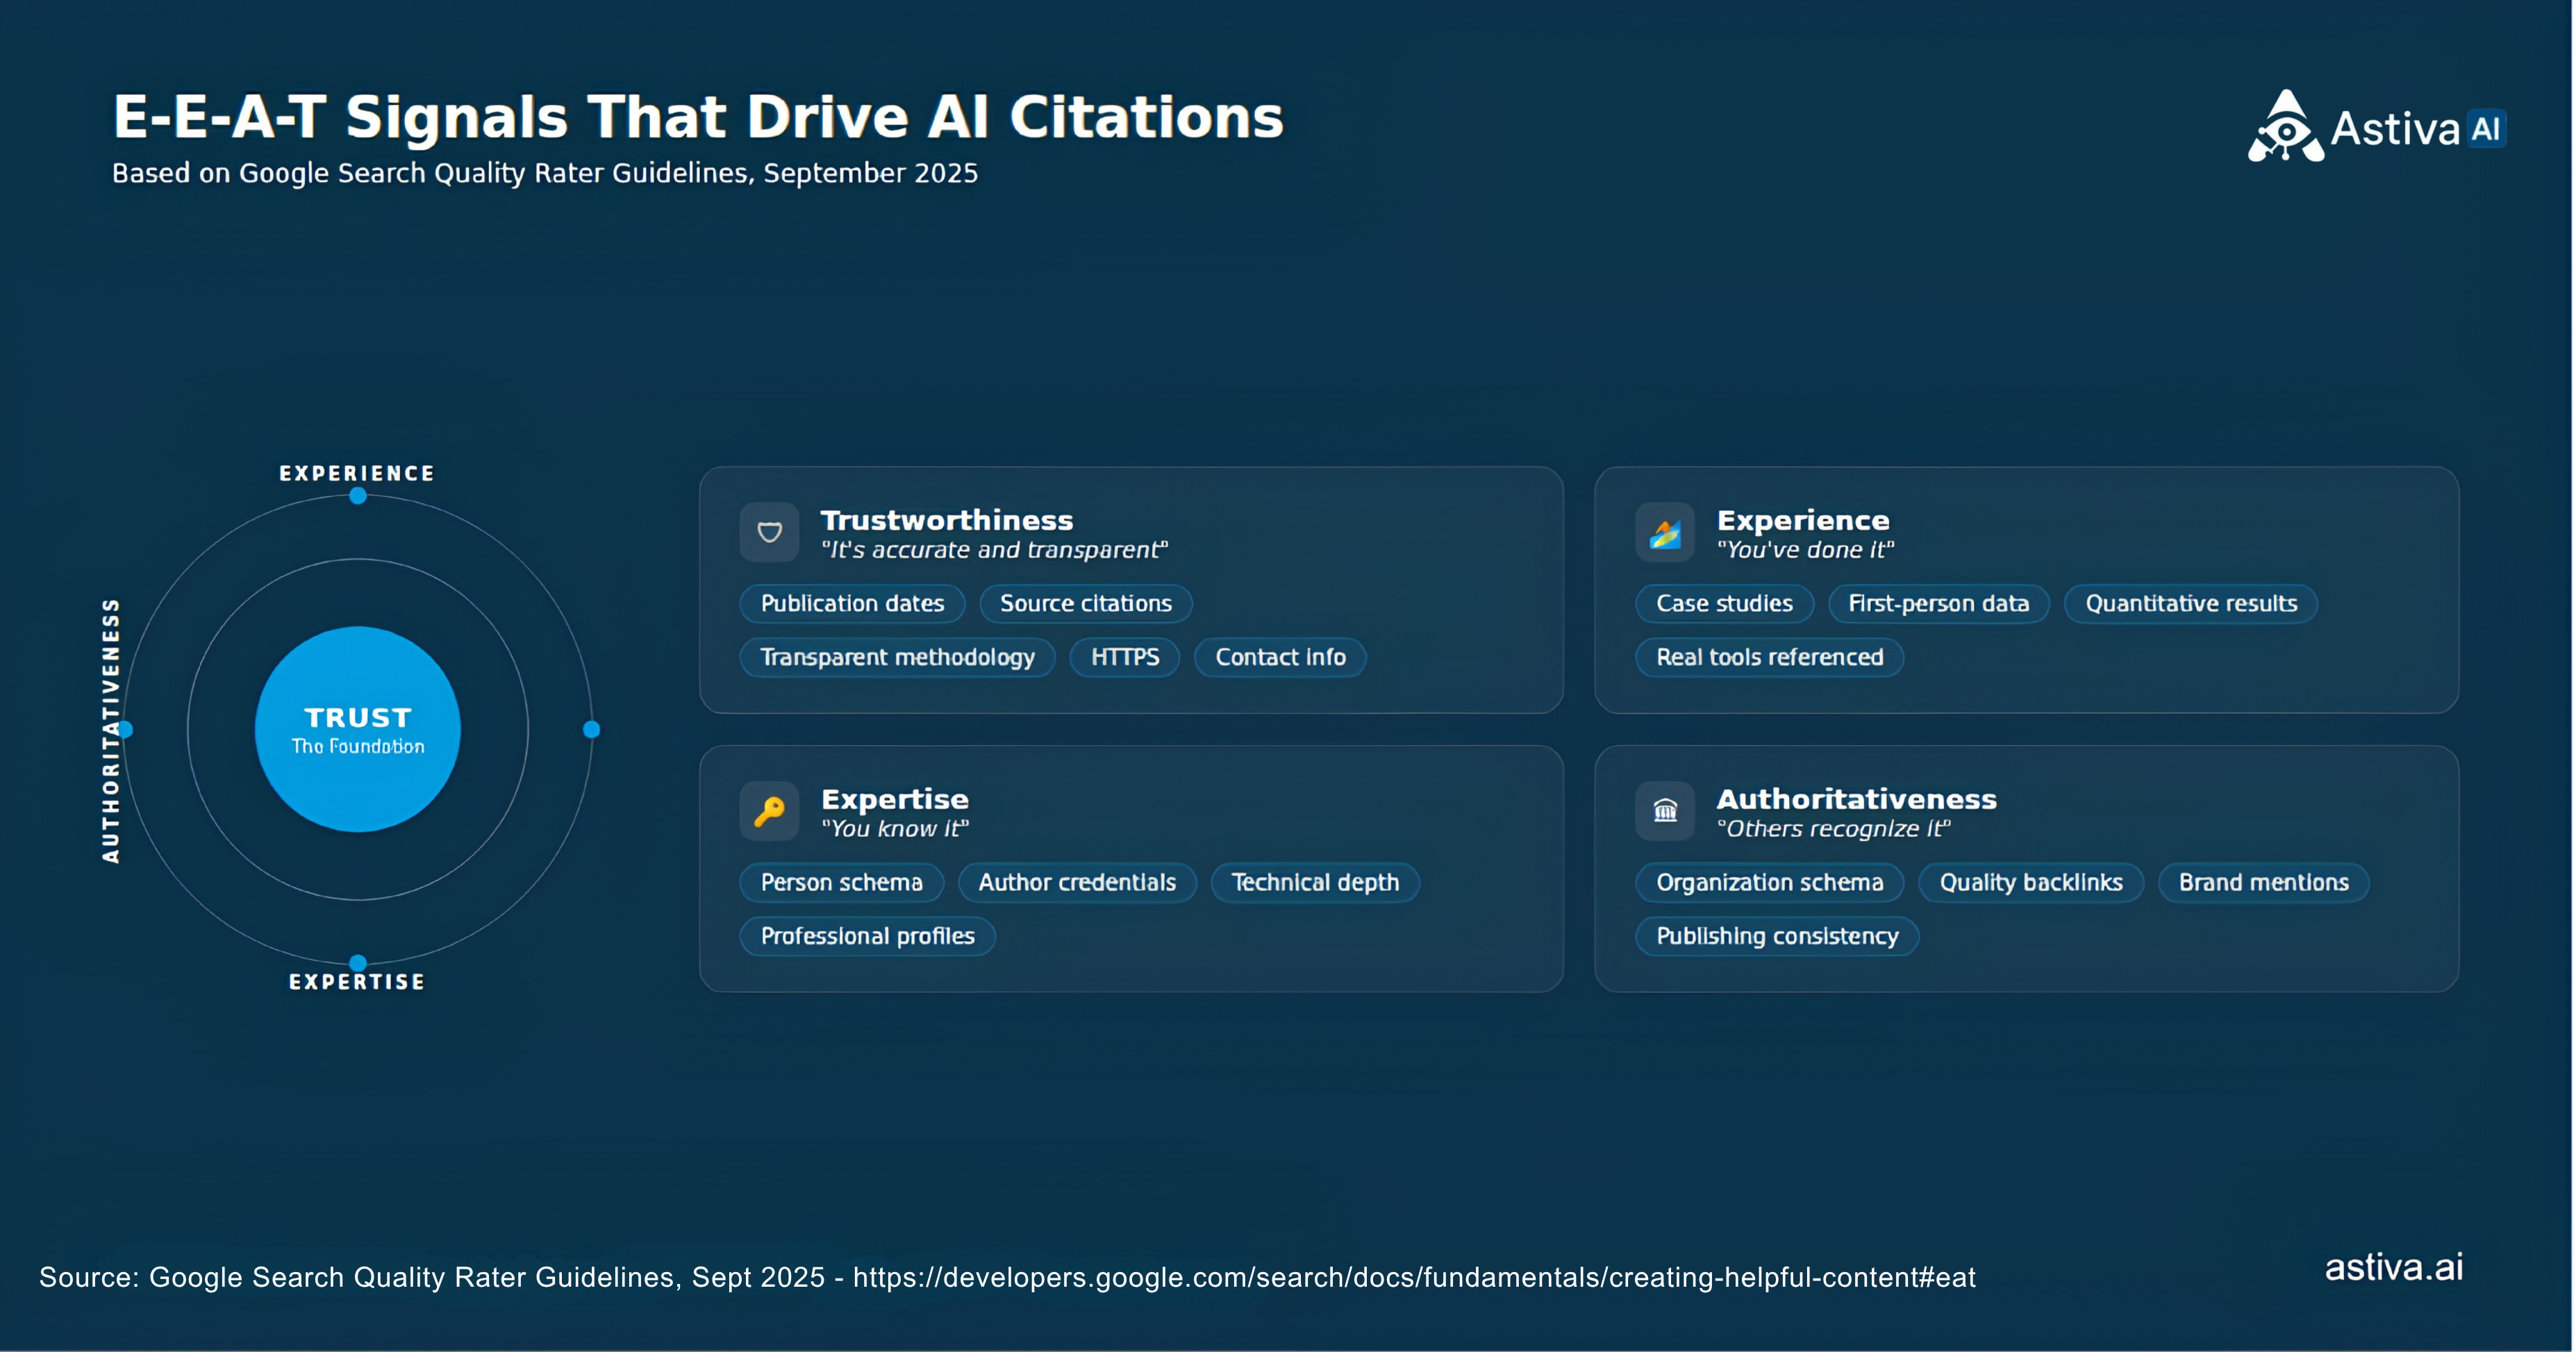Select the Transparent methodology tag
The height and width of the screenshot is (1352, 2576).
897,658
